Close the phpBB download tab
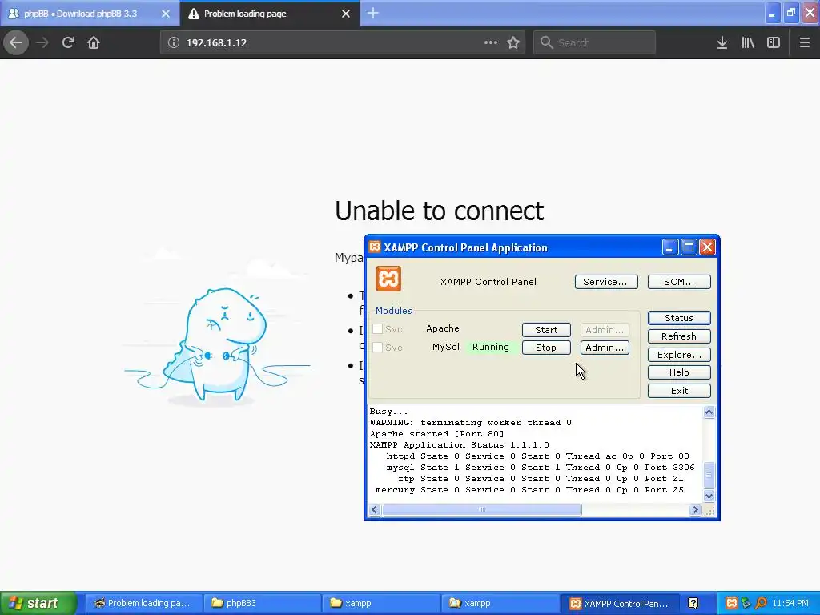The height and width of the screenshot is (615, 820). pos(166,14)
